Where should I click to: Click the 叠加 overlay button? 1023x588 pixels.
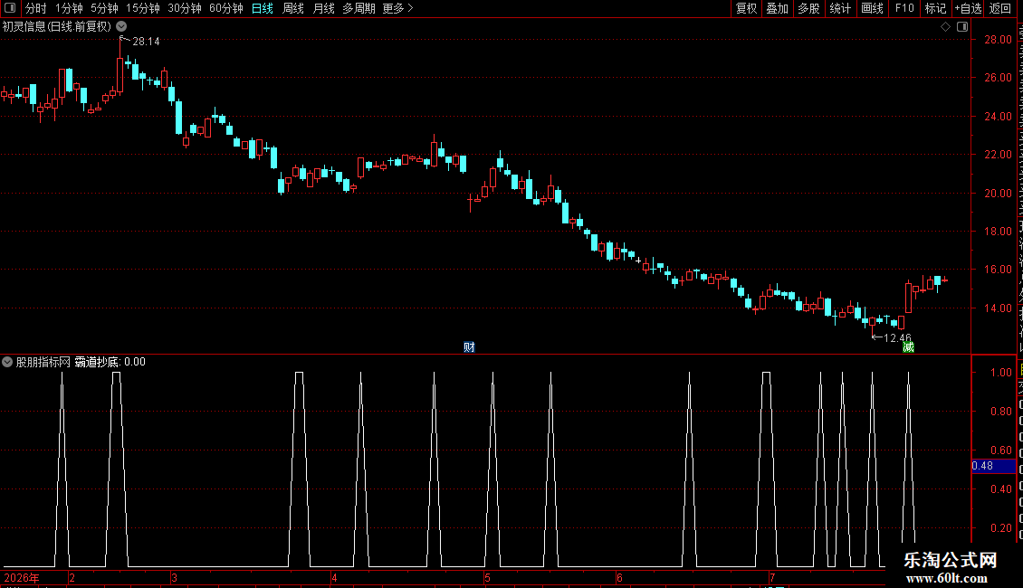tap(777, 8)
